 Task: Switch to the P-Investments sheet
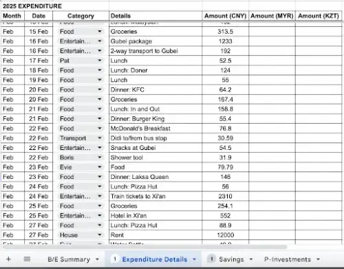288,259
